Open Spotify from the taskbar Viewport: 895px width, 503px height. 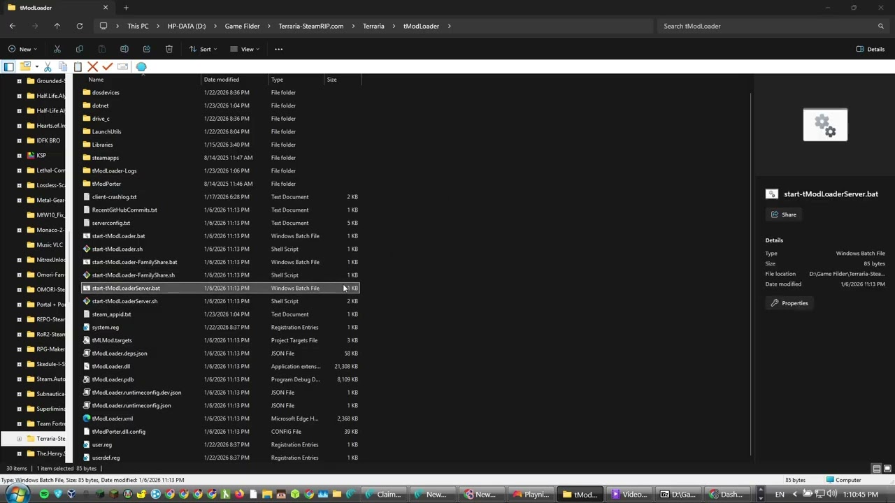click(44, 495)
